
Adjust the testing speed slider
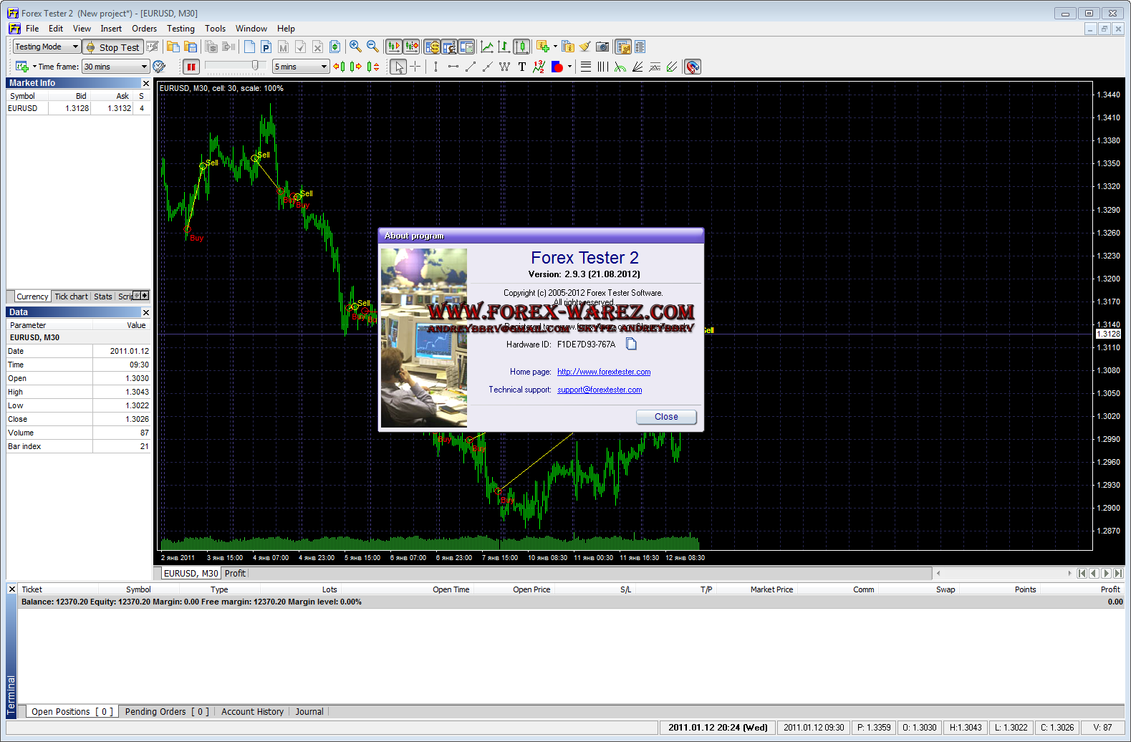[254, 66]
